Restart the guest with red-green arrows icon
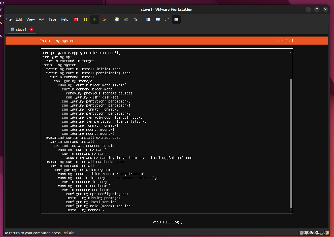Screen dimensions: 334x237 point(104,19)
